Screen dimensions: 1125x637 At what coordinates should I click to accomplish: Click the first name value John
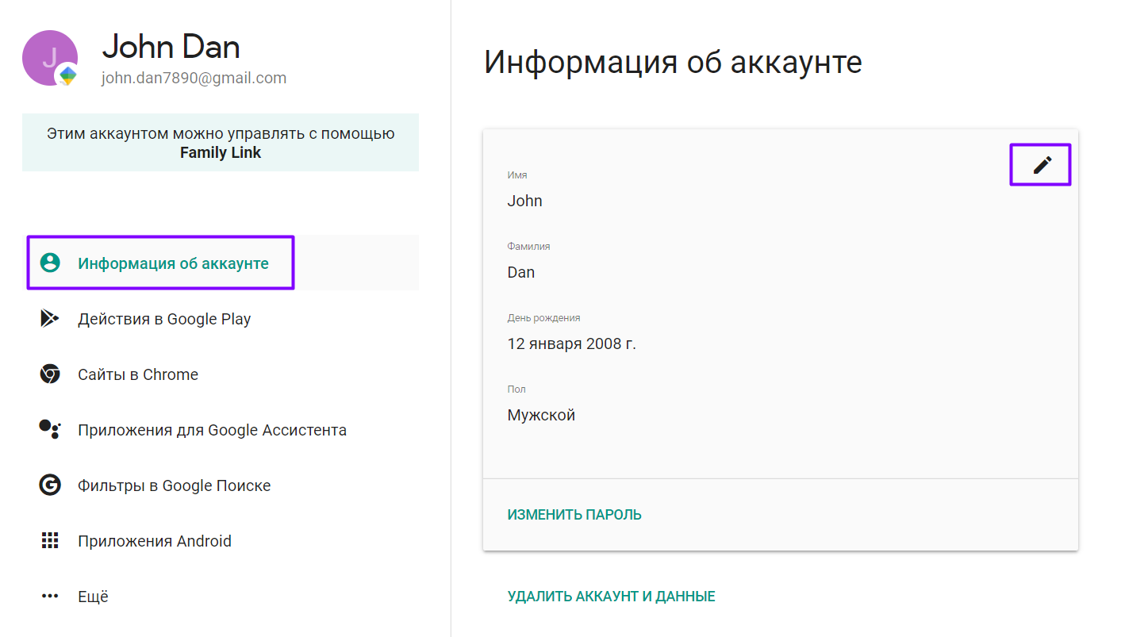click(524, 201)
